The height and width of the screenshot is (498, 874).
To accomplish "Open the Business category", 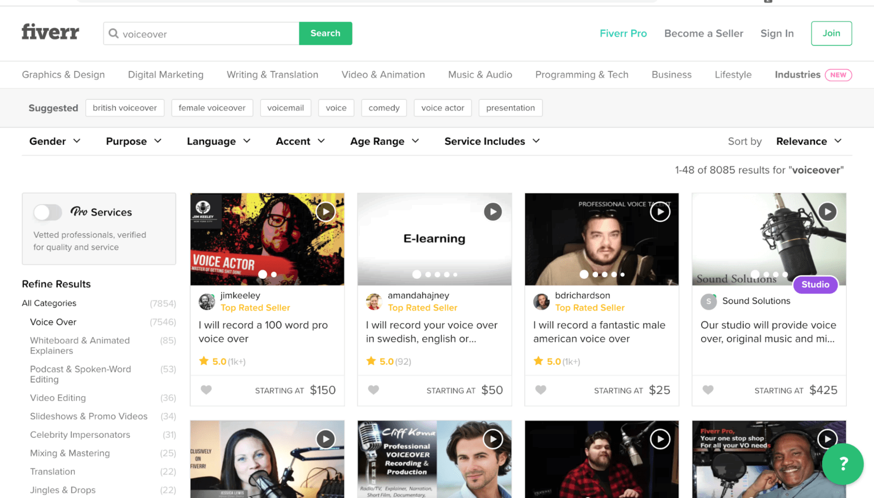I will point(672,74).
